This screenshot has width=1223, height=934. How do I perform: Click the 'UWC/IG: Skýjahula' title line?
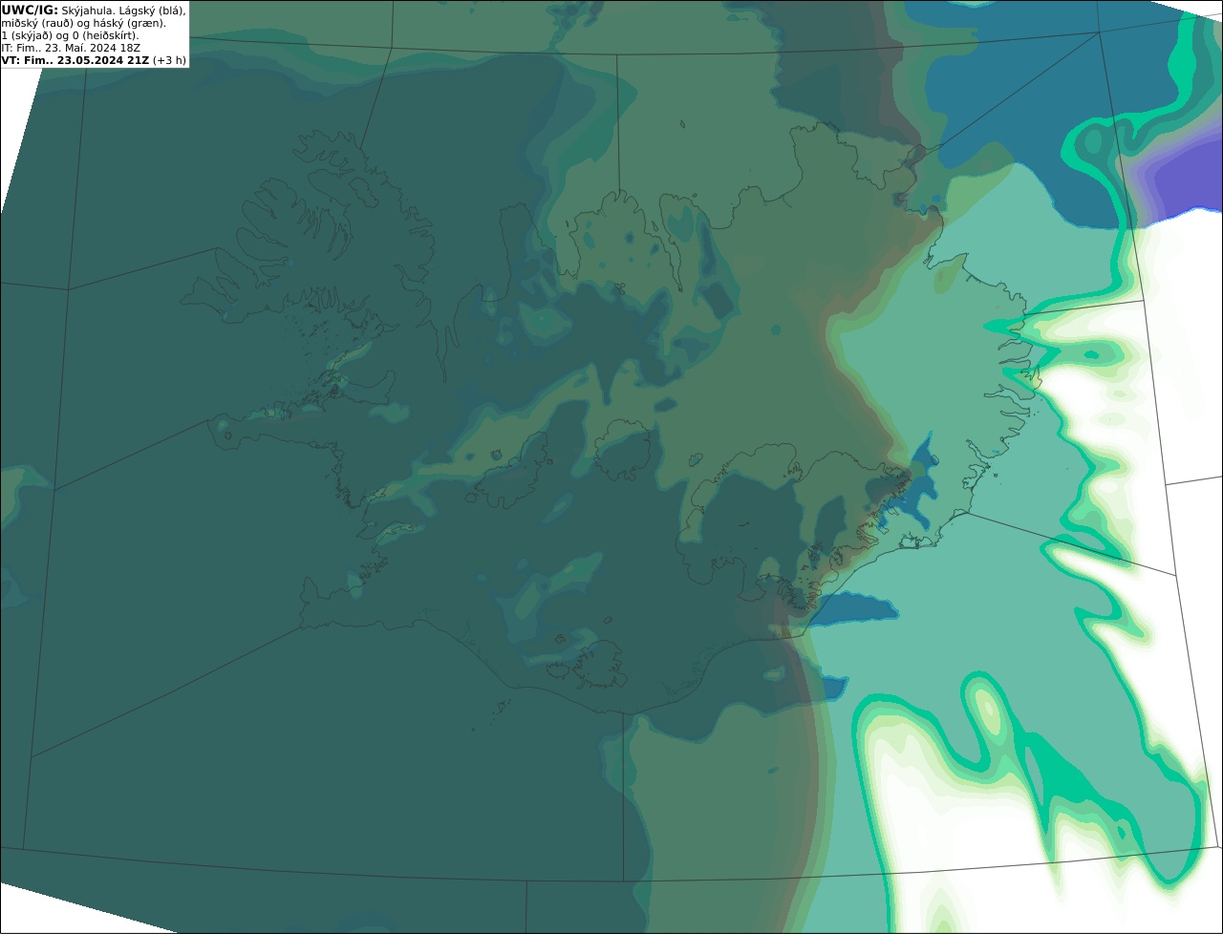tap(94, 11)
